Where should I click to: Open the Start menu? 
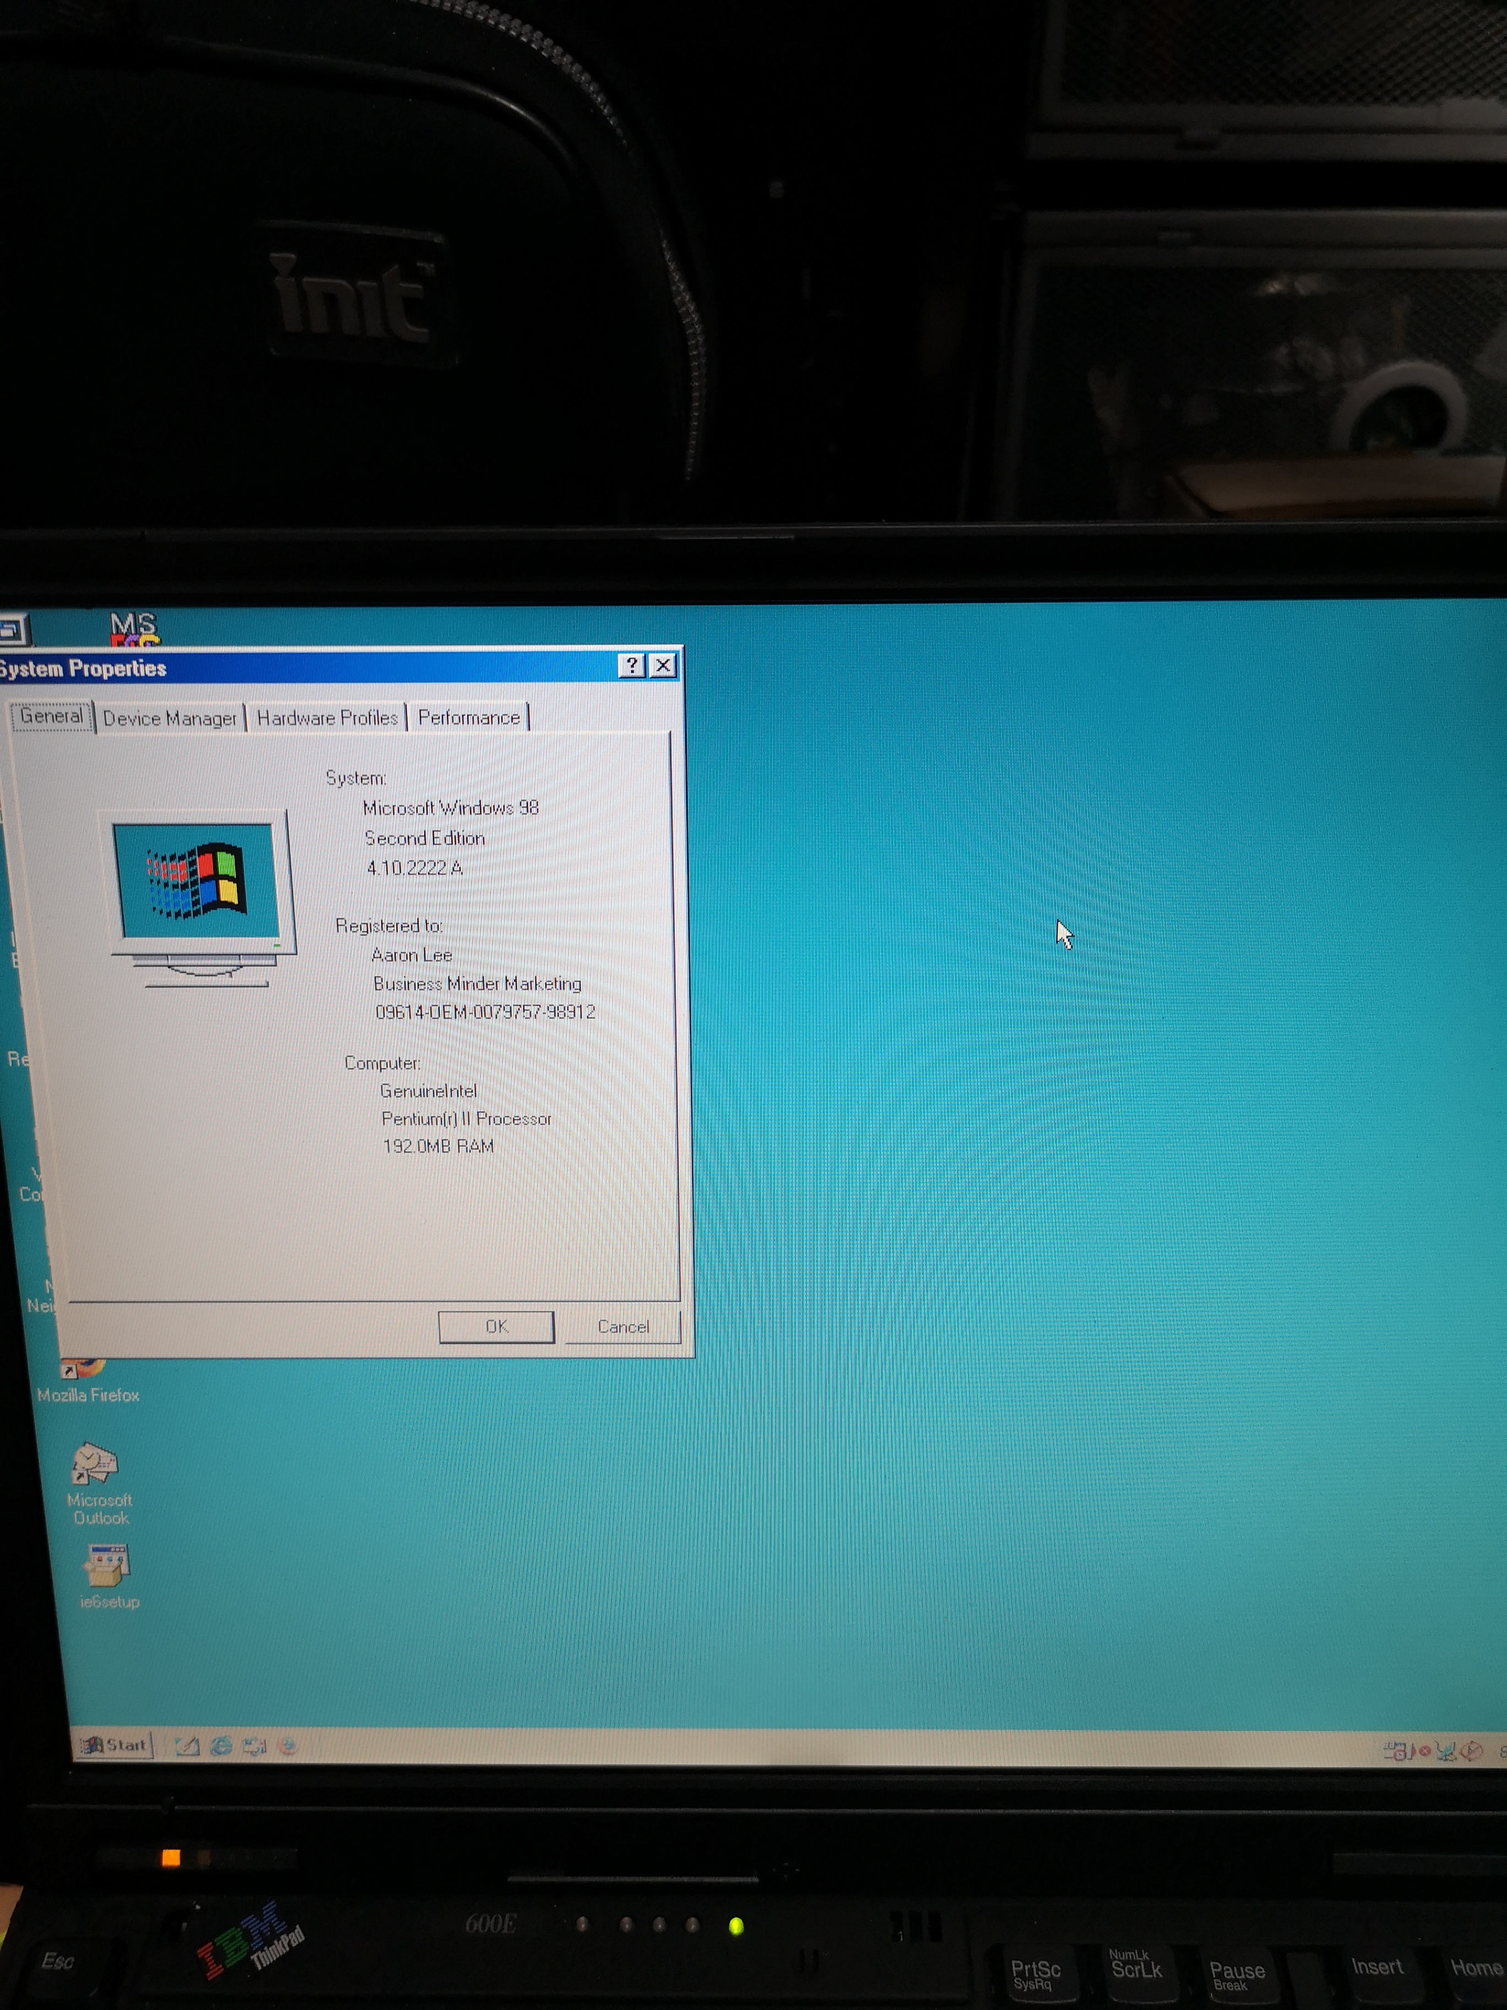tap(115, 1744)
